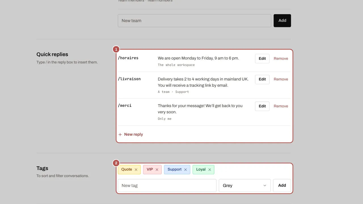
Task: Click "A team · Support" scope label
Action: click(x=173, y=92)
